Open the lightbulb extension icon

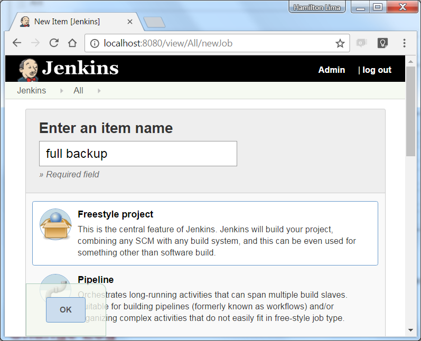382,43
